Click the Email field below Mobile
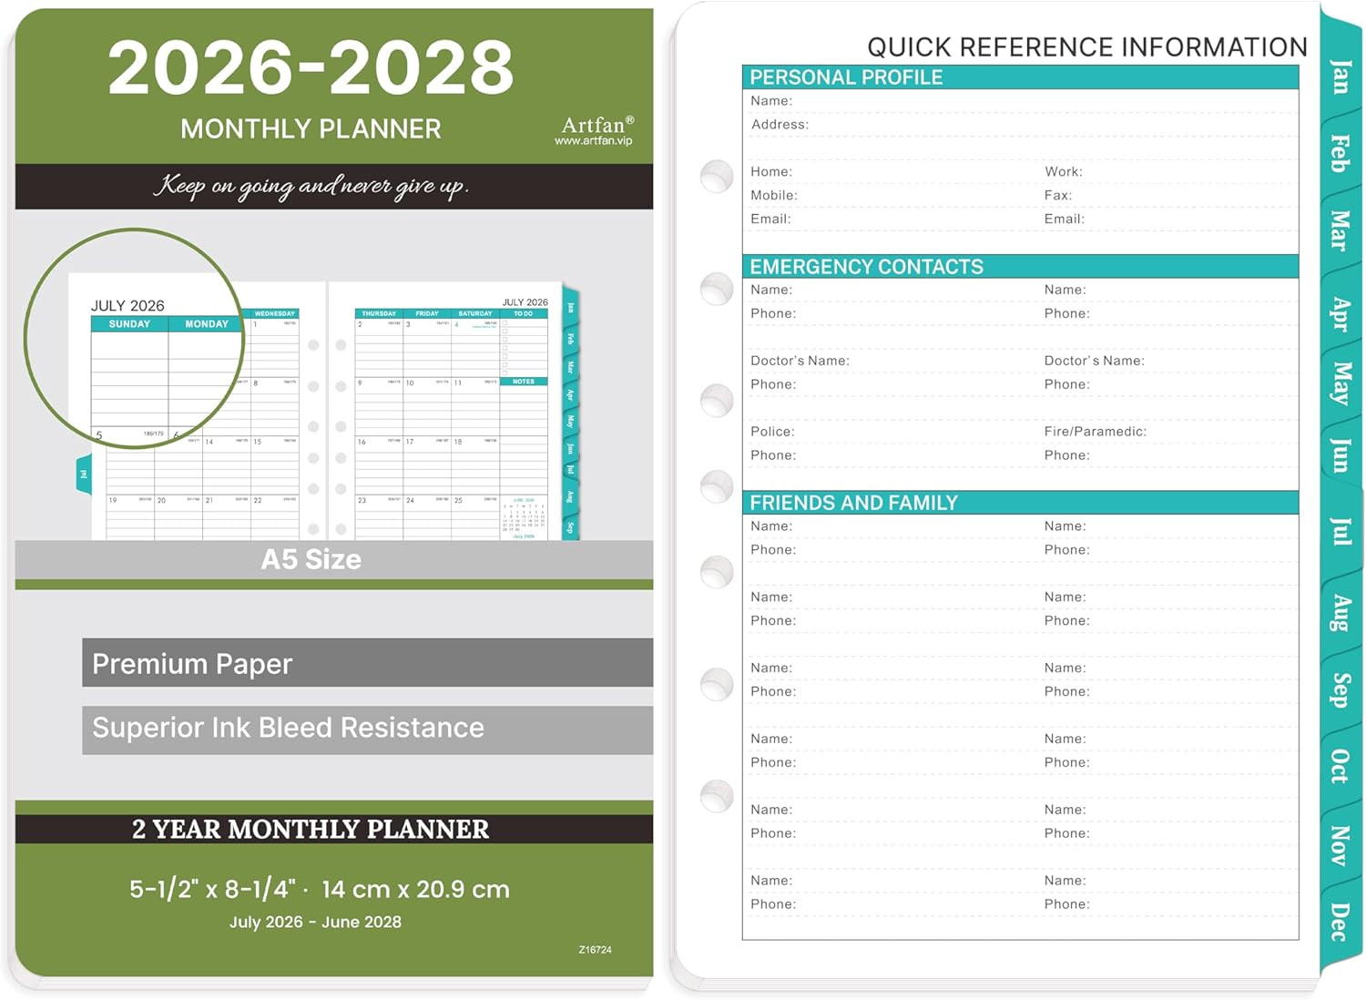Viewport: 1366px width, 1000px height. click(892, 219)
